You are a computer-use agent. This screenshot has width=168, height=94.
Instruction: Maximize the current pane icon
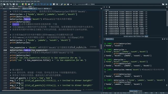(x=54, y=4)
